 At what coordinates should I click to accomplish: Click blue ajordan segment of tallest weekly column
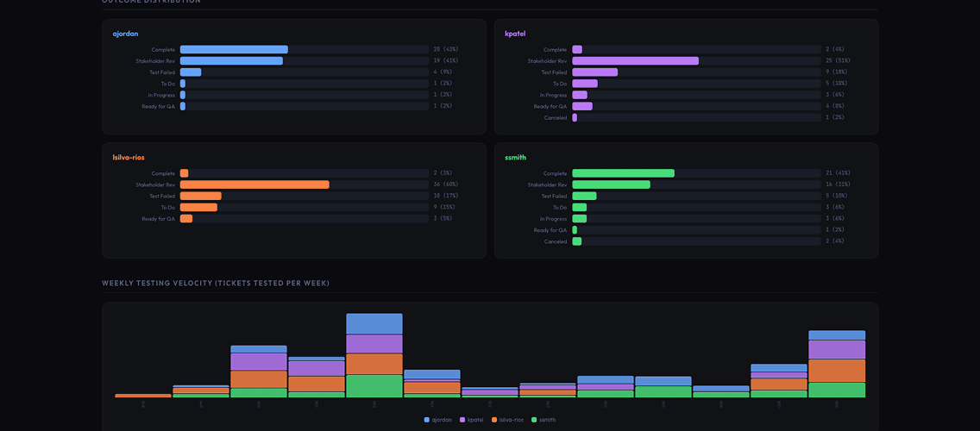[374, 323]
